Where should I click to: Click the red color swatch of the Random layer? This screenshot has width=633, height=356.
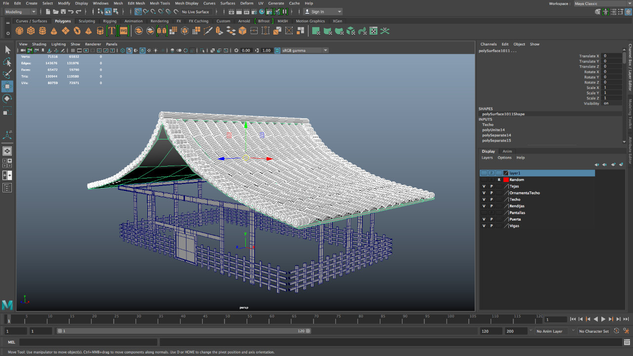[x=507, y=179]
